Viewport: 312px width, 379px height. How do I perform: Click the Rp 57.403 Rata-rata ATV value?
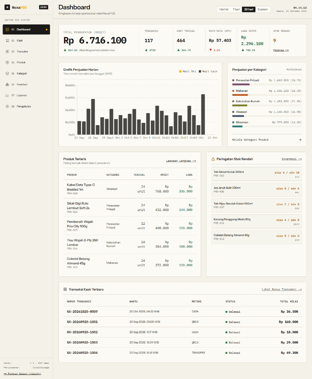220,41
